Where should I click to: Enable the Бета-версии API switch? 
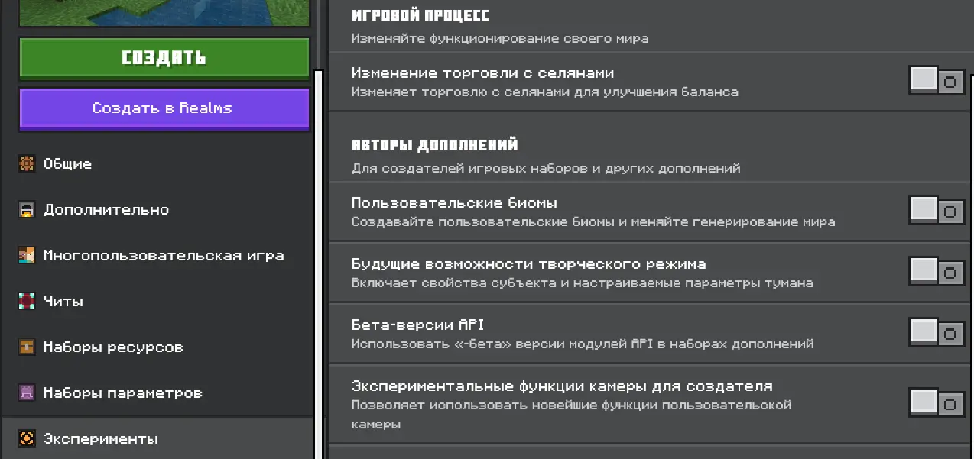(x=937, y=332)
